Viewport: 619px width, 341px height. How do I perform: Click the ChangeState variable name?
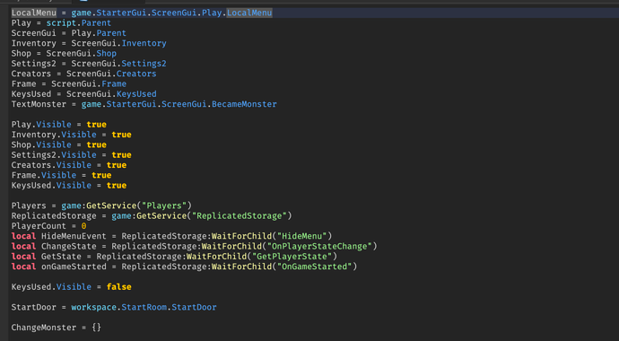click(69, 246)
